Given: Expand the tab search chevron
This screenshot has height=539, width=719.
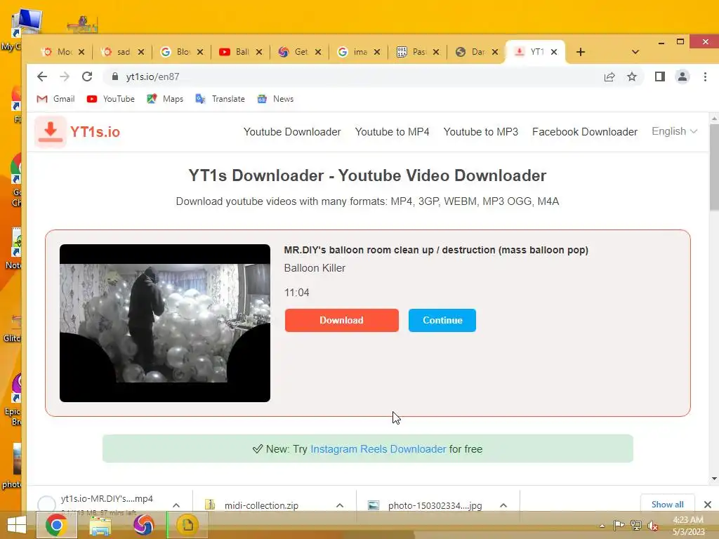Looking at the screenshot, I should (635, 52).
